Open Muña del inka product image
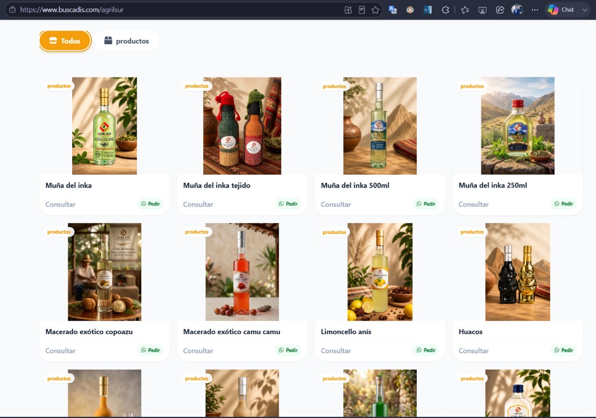This screenshot has width=596, height=418. pyautogui.click(x=105, y=126)
